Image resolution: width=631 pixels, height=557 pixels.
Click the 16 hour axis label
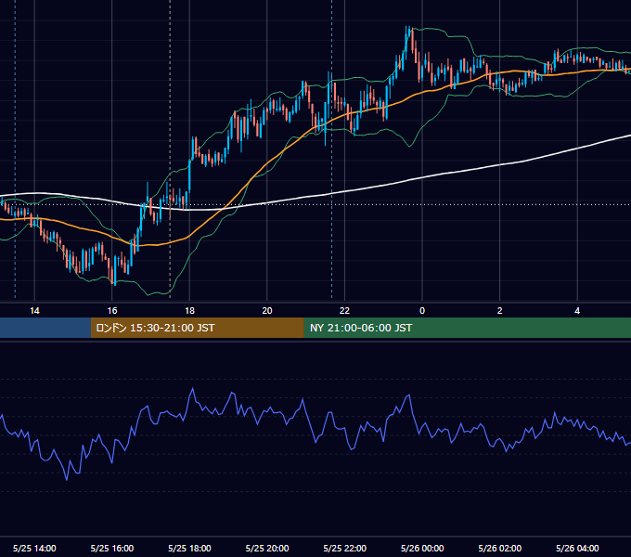click(x=112, y=311)
